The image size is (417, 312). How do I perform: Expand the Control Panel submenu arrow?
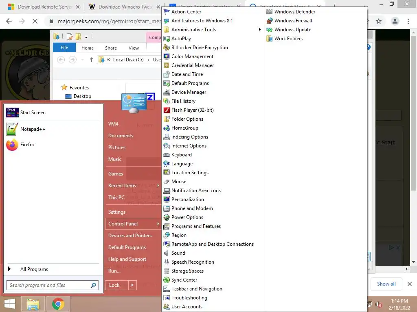(158, 224)
